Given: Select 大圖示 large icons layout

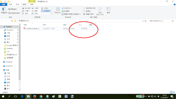Looking at the screenshot, I should (x=35, y=8).
